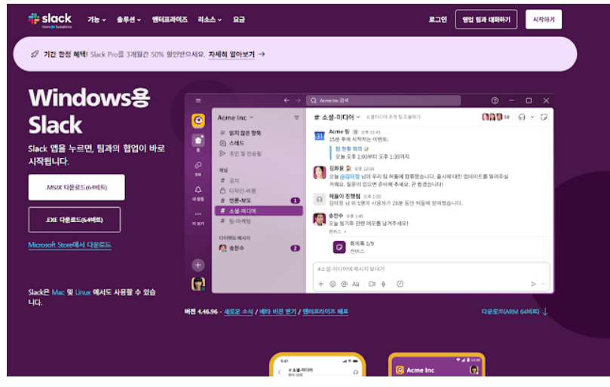Click the filter icon beside Acme Inc

296,117
